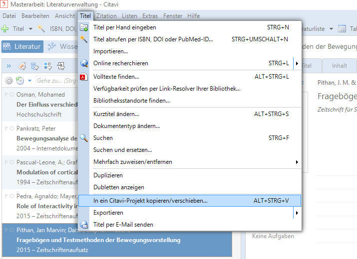Open the Literaturliste dropdown arrow
This screenshot has width=357, height=259.
coord(331,29)
